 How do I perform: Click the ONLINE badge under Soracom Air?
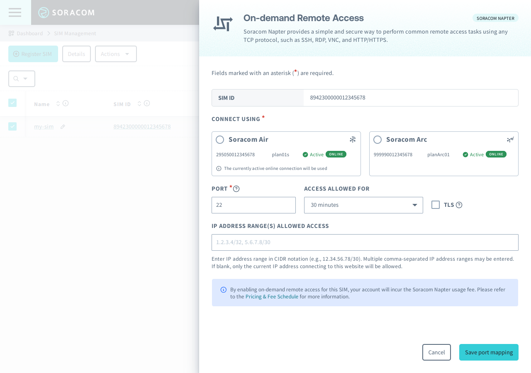tap(336, 154)
